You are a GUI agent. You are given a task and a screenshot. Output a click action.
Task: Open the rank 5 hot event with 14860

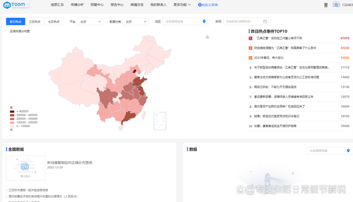pos(299,77)
